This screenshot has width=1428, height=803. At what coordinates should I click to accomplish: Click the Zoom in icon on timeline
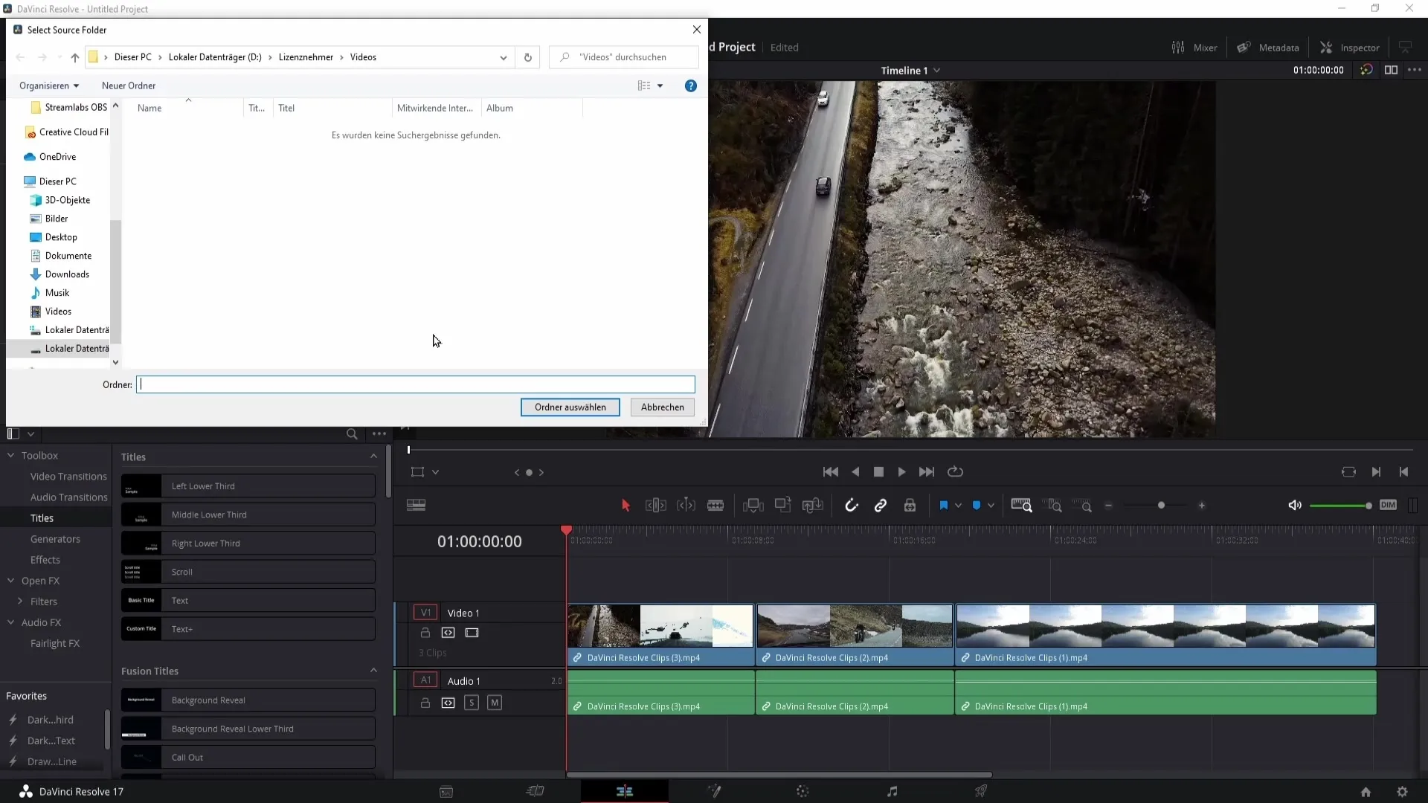pyautogui.click(x=1203, y=505)
